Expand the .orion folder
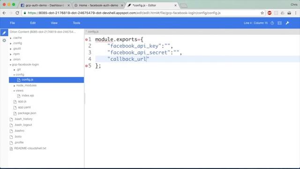This screenshot has height=169, width=300. pyautogui.click(x=11, y=60)
